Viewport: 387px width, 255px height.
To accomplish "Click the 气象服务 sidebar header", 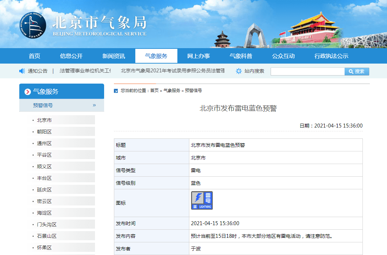I will click(x=62, y=91).
